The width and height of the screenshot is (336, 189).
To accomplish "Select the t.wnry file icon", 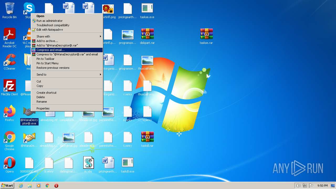I will click(x=128, y=139).
